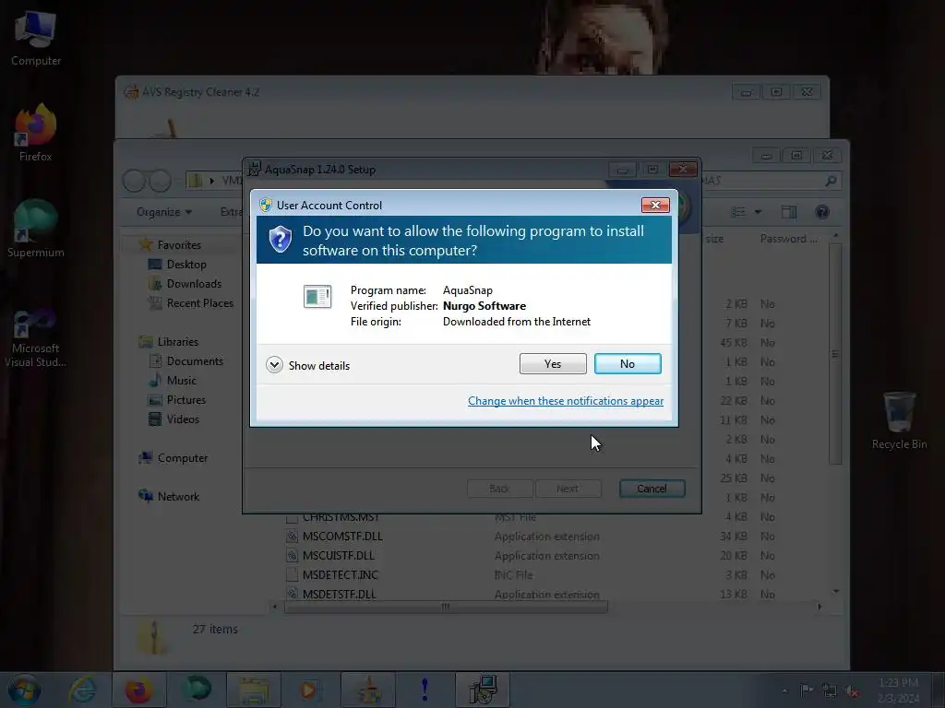The height and width of the screenshot is (708, 945).
Task: Open the media player taskbar icon
Action: click(x=309, y=690)
